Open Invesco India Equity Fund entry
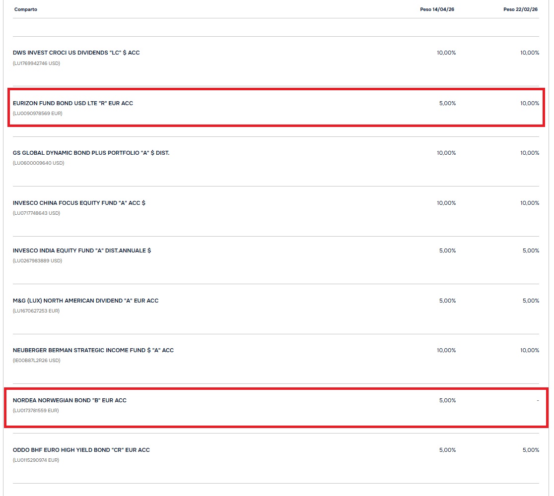The image size is (554, 496). click(82, 250)
